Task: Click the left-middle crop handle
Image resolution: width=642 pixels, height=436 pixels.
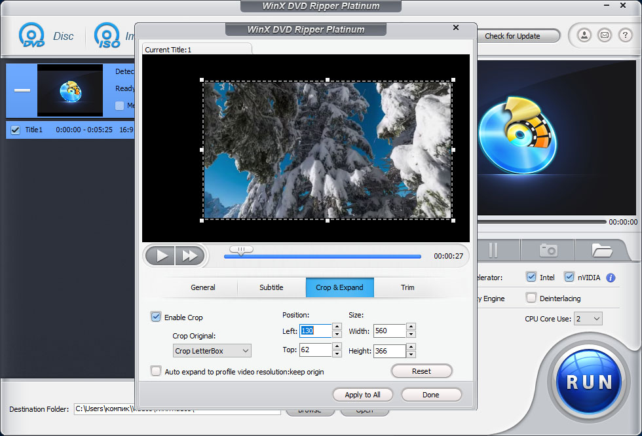Action: click(x=202, y=150)
